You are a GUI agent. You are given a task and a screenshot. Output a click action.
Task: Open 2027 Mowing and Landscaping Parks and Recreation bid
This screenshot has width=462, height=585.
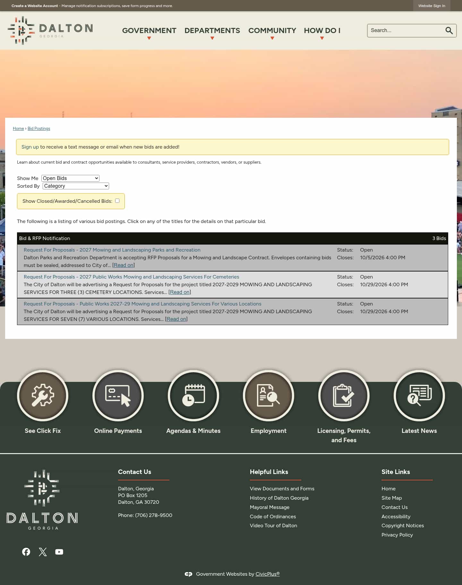click(x=112, y=250)
